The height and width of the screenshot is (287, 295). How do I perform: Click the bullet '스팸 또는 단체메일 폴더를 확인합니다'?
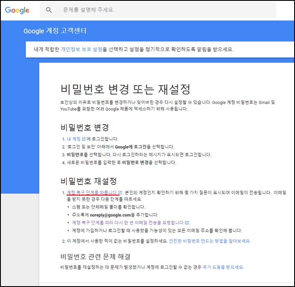pyautogui.click(x=109, y=207)
